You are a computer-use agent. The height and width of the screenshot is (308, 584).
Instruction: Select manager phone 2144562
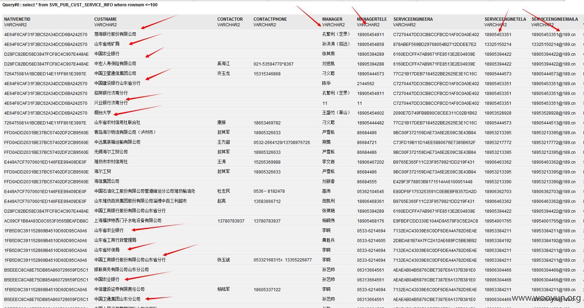coord(365,84)
